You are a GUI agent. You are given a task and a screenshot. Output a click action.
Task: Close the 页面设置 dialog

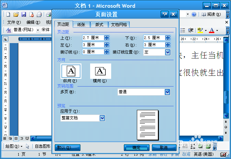tap(173, 14)
